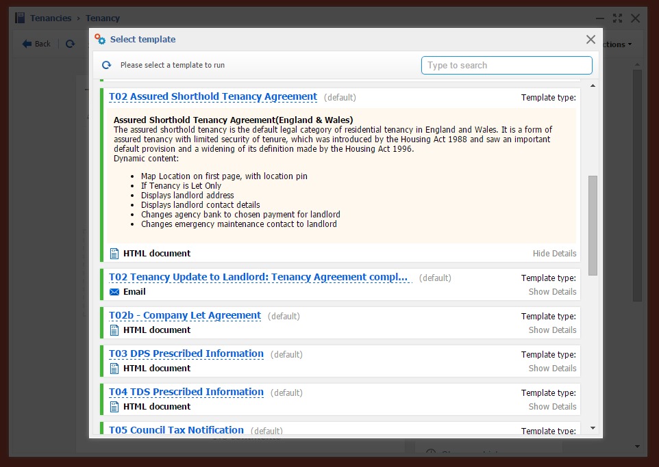
Task: Show Details for T03 DPS Prescribed Information
Action: (x=552, y=369)
